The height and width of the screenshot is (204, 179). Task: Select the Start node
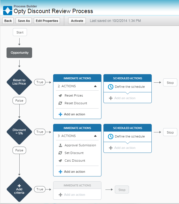point(20,32)
